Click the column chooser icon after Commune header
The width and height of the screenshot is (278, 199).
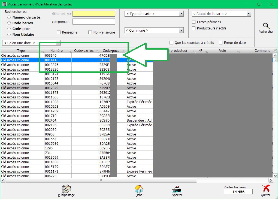point(275,50)
